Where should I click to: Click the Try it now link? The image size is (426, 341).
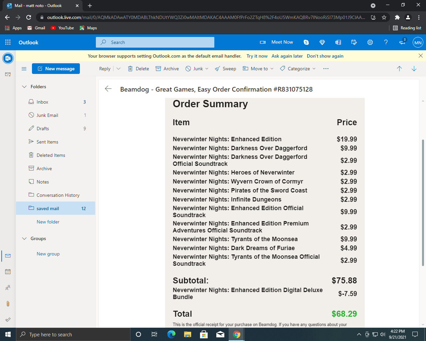257,56
